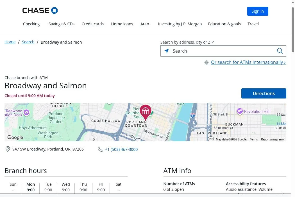Use current location arrow in search box
Image resolution: width=295 pixels, height=197 pixels.
pyautogui.click(x=167, y=51)
